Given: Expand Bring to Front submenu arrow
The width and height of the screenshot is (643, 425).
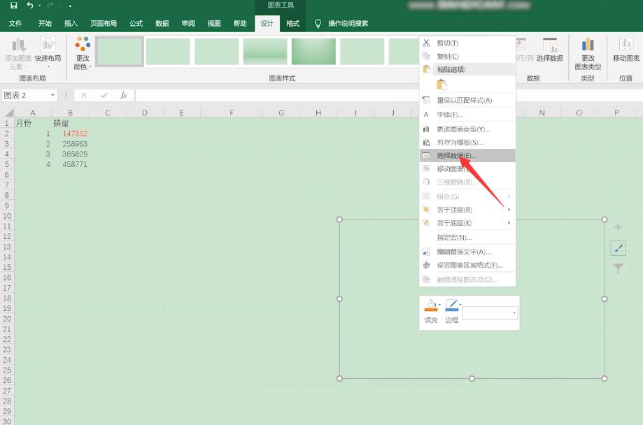Looking at the screenshot, I should click(509, 210).
